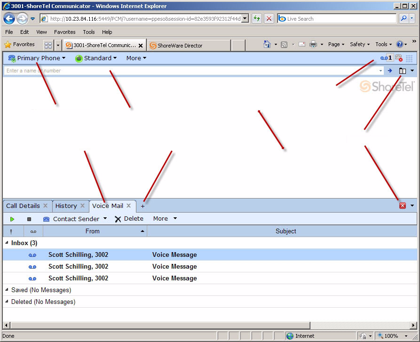Viewport: 420px width, 342px height.
Task: Click the phone with red X icon
Action: (x=399, y=58)
